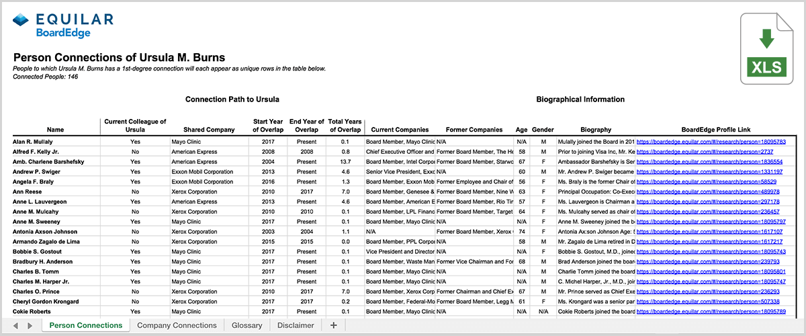This screenshot has height=336, width=806.
Task: Click the Start Year of Overlap header
Action: pyautogui.click(x=268, y=125)
